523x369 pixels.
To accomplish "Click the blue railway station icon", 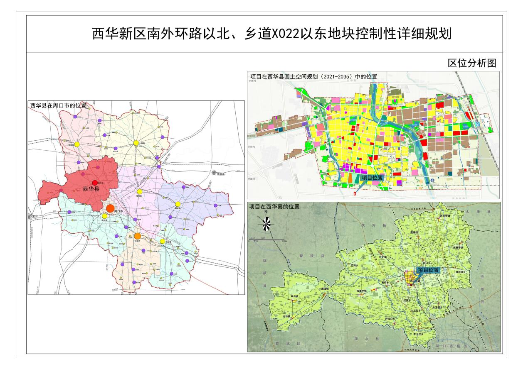I will pyautogui.click(x=478, y=124).
